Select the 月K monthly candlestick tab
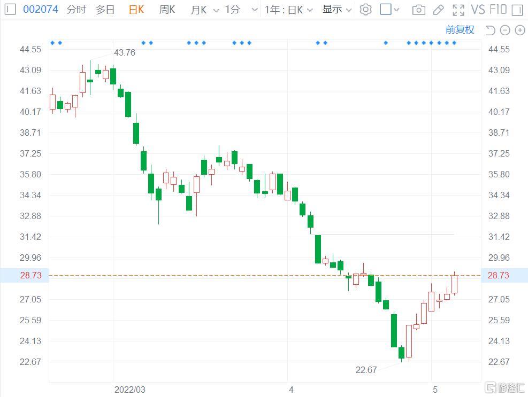This screenshot has width=528, height=397. point(198,10)
